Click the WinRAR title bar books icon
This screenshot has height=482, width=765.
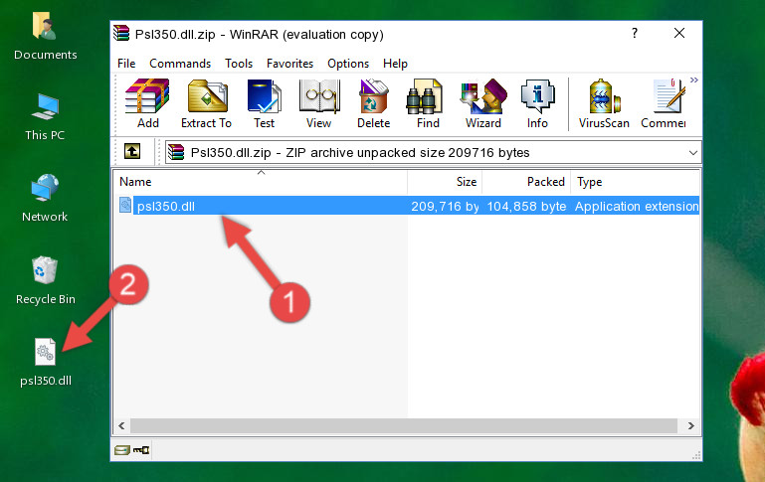click(121, 33)
